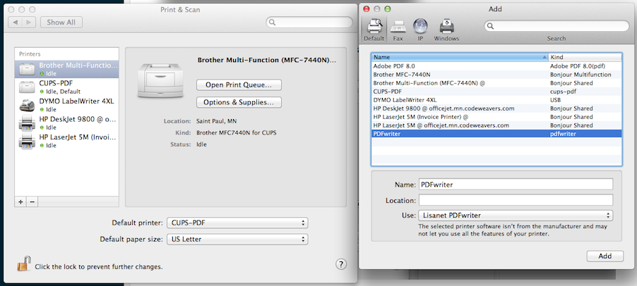Image resolution: width=637 pixels, height=286 pixels.
Task: Select the Default printer toolbar icon
Action: [374, 28]
